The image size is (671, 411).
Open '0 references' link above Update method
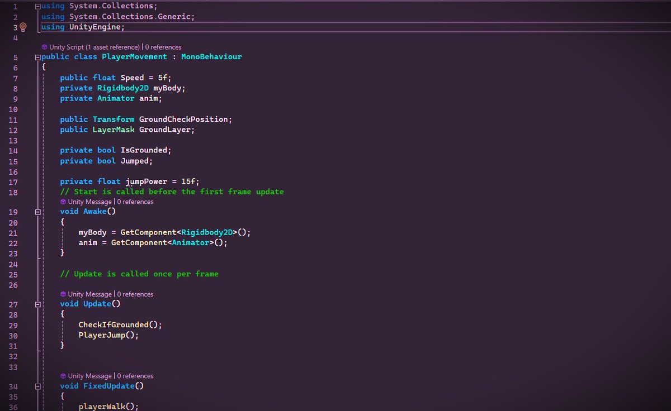click(135, 294)
